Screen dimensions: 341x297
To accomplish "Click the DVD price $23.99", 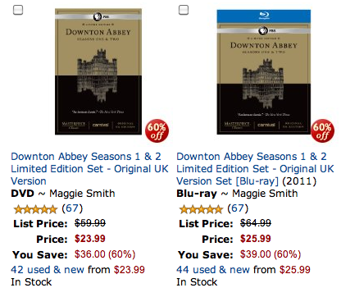I will click(90, 239).
